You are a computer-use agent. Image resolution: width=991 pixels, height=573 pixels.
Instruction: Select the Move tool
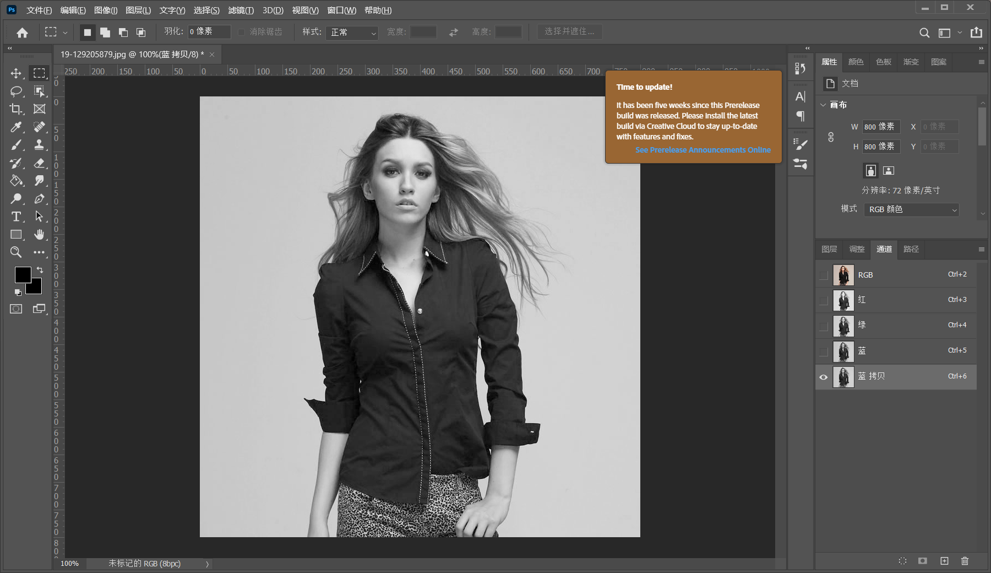16,73
